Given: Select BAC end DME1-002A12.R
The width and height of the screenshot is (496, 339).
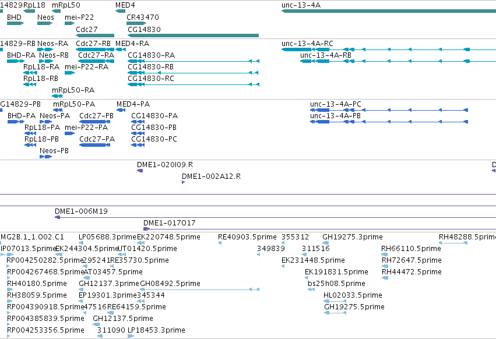Looking at the screenshot, I should tap(183, 182).
